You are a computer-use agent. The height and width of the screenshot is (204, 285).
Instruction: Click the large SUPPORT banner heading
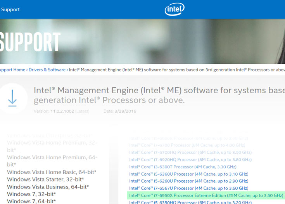pos(30,42)
